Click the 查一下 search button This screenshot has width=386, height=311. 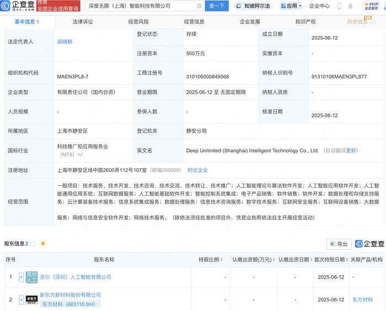point(217,6)
